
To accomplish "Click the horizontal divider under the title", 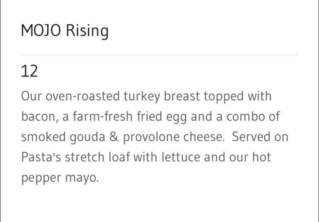I will (x=159, y=55).
